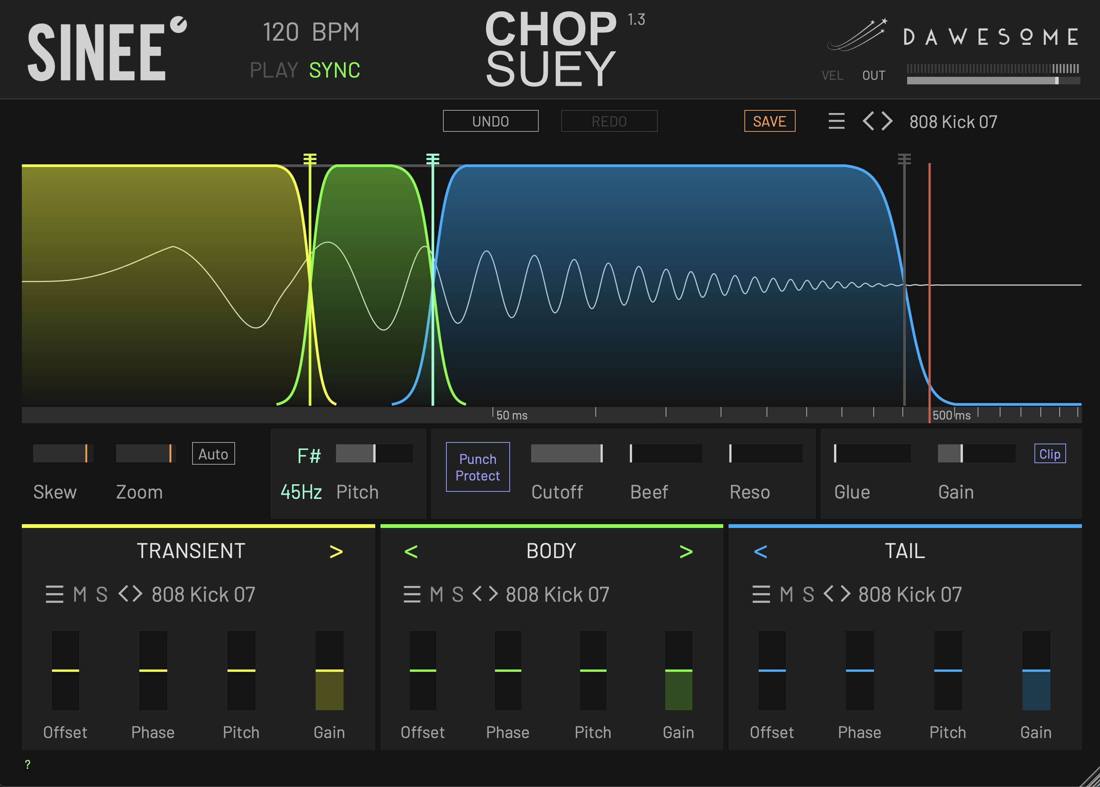The image size is (1100, 787).
Task: Toggle Punch Protect
Action: [x=478, y=467]
